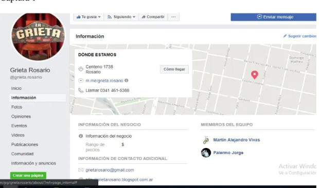This screenshot has width=319, height=188.
Task: Click the info icon by Información del negocio
Action: (81, 136)
